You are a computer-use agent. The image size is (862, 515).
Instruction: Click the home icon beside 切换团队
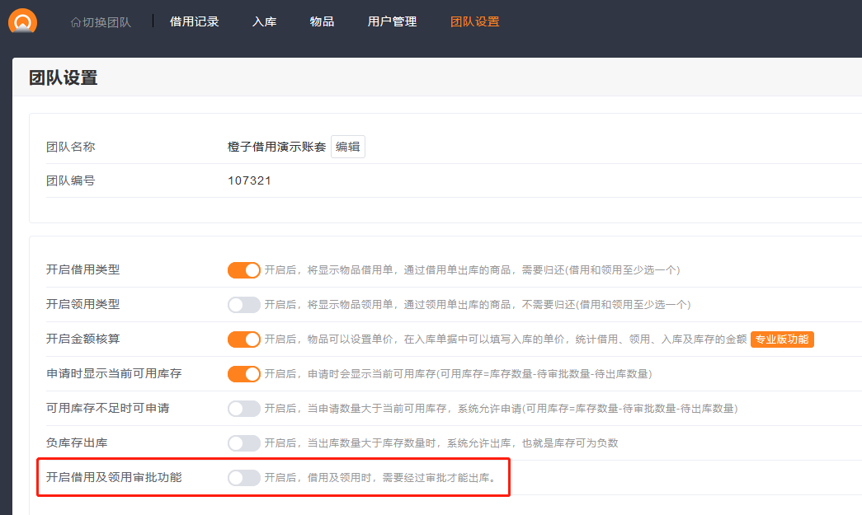pos(76,22)
